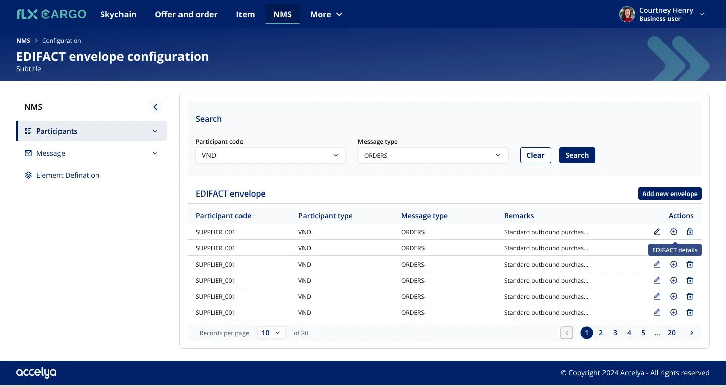The image size is (726, 387).
Task: Click the FLX Cargo logo
Action: 51,14
